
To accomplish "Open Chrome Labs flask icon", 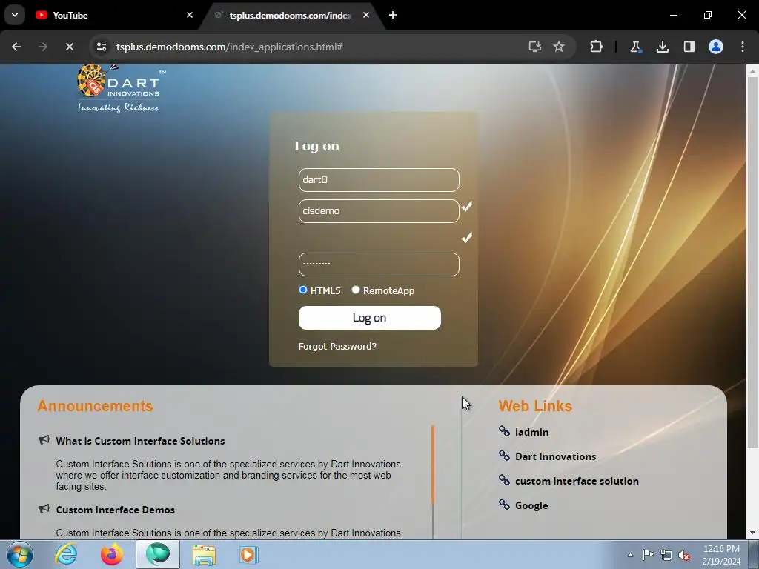I will [x=635, y=47].
